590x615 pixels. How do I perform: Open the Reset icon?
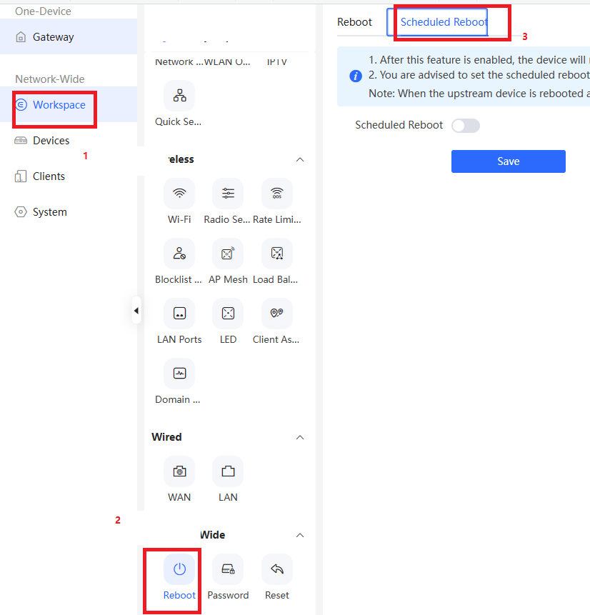point(277,569)
